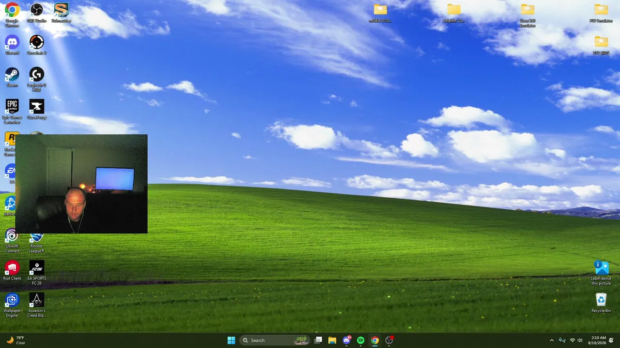Open the weather widget showing 79°F Clear
Viewport: 620px width, 348px height.
pyautogui.click(x=15, y=340)
